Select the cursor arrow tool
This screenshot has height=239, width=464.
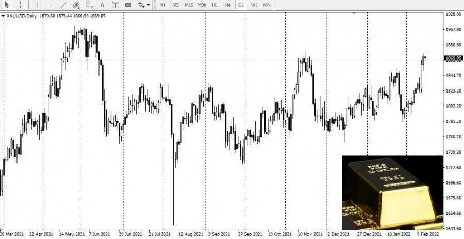tap(7, 5)
